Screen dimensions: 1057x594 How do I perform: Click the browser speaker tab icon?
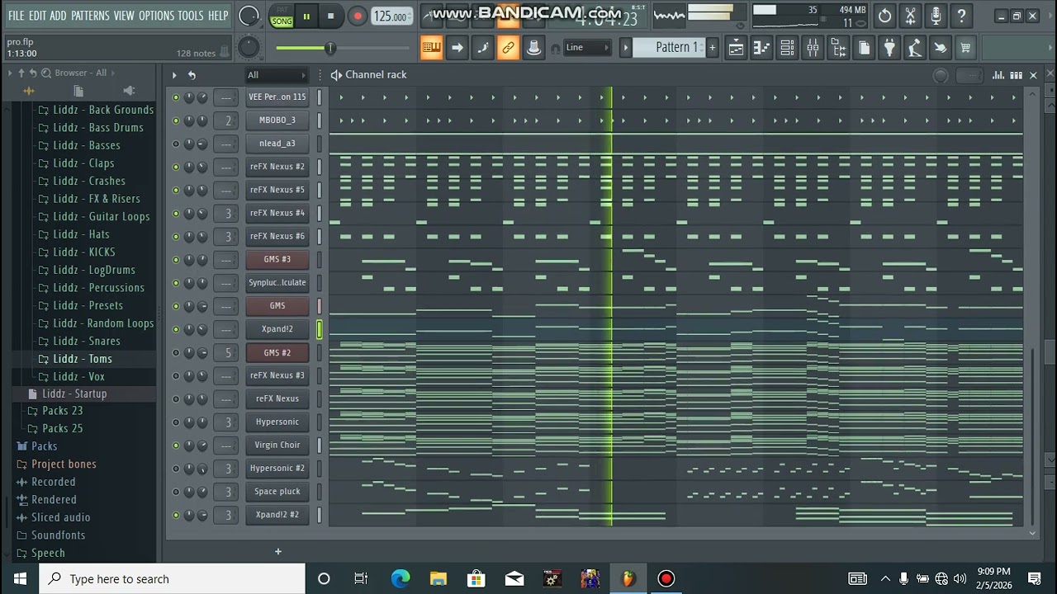click(x=128, y=91)
